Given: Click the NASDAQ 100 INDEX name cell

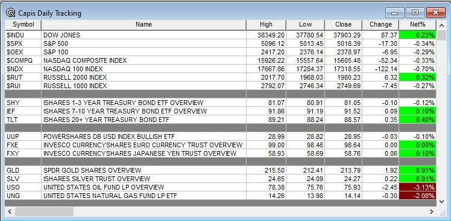Looking at the screenshot, I should click(144, 69).
